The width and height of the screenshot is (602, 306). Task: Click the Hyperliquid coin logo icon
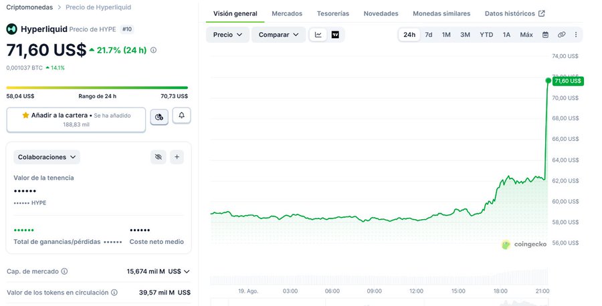pyautogui.click(x=11, y=29)
